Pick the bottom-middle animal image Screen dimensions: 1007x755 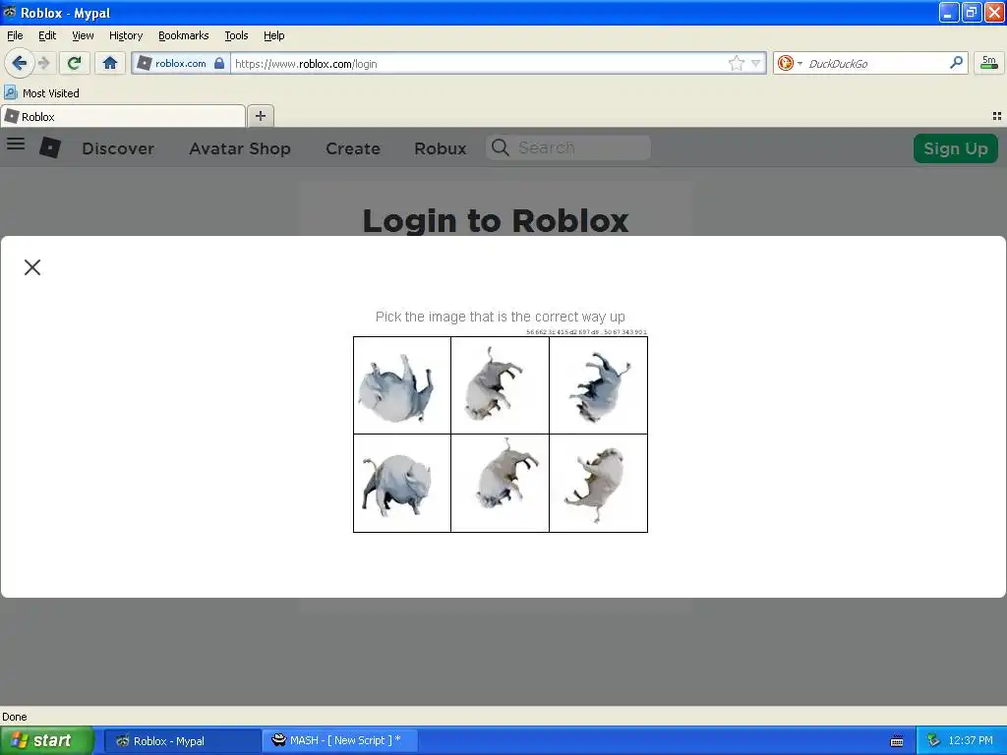[x=501, y=484]
